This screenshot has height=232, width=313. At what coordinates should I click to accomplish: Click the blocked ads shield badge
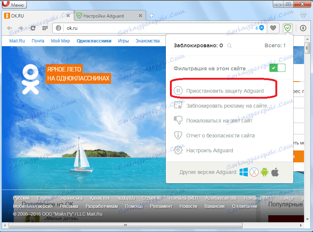click(x=259, y=28)
